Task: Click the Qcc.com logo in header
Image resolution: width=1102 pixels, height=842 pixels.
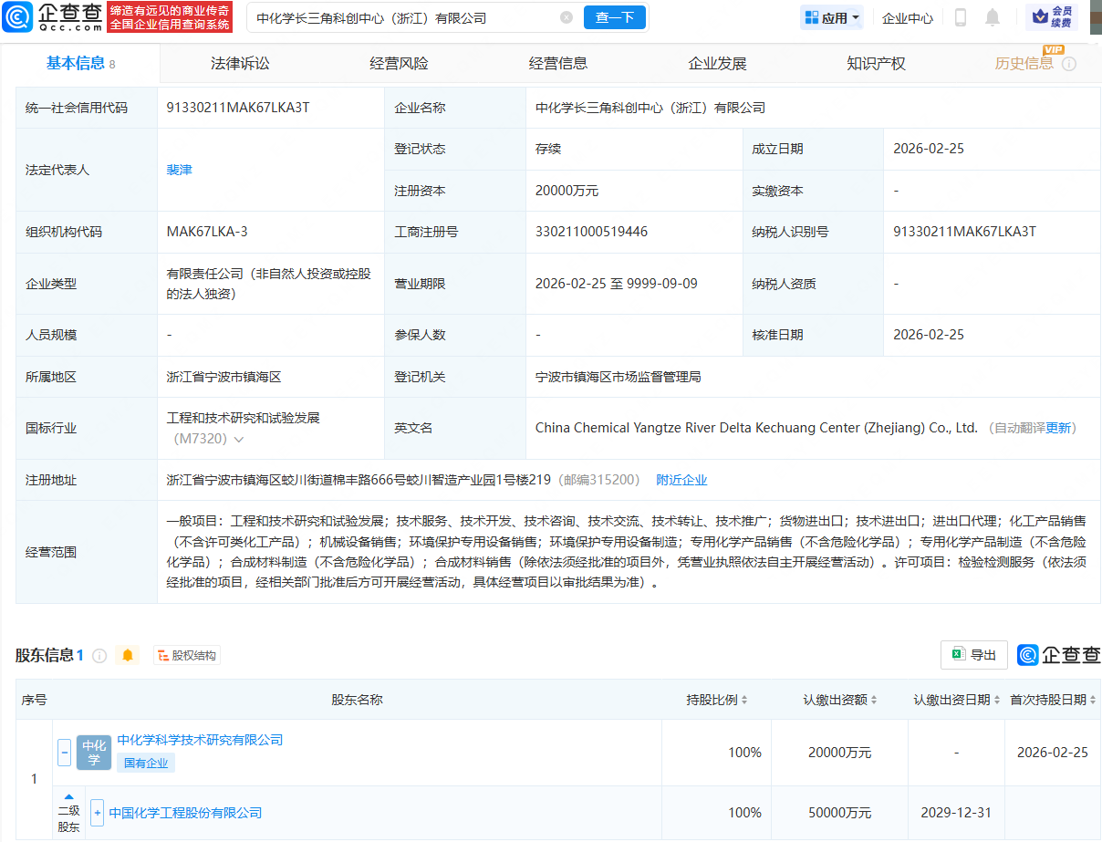Action: (52, 17)
